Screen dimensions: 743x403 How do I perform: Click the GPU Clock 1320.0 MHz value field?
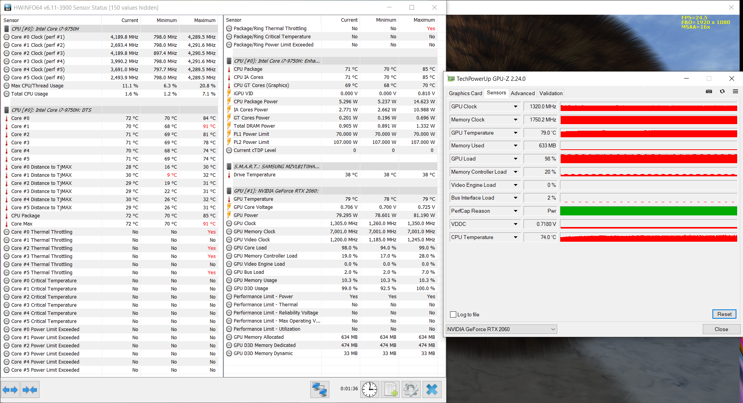pyautogui.click(x=541, y=107)
